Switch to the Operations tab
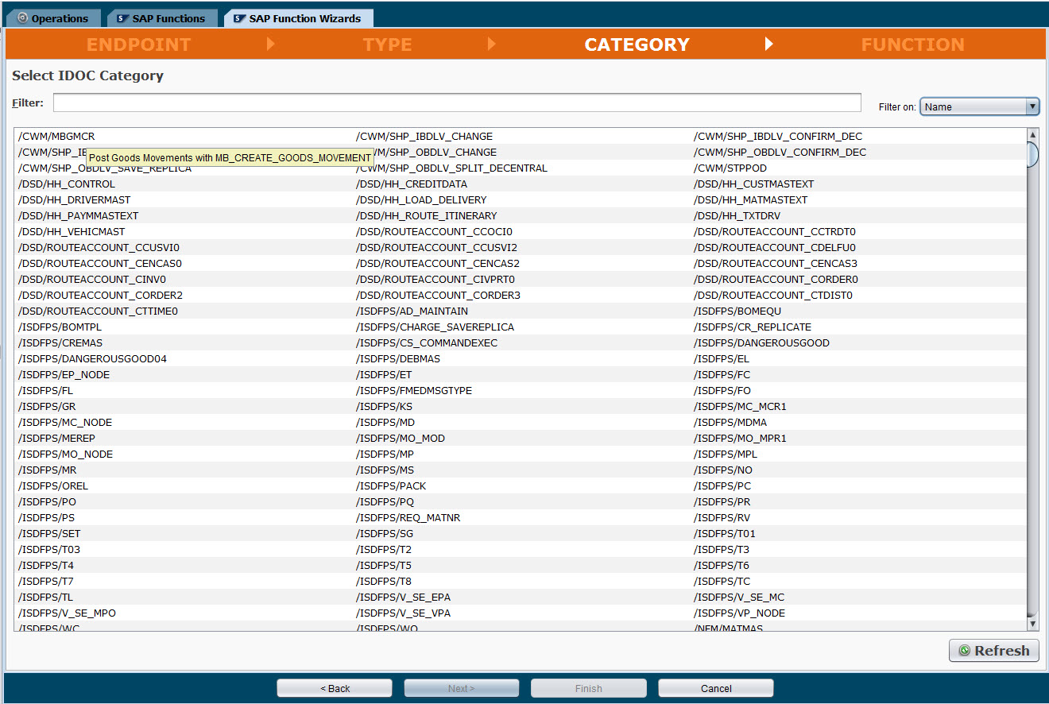The height and width of the screenshot is (704, 1049). (x=52, y=17)
